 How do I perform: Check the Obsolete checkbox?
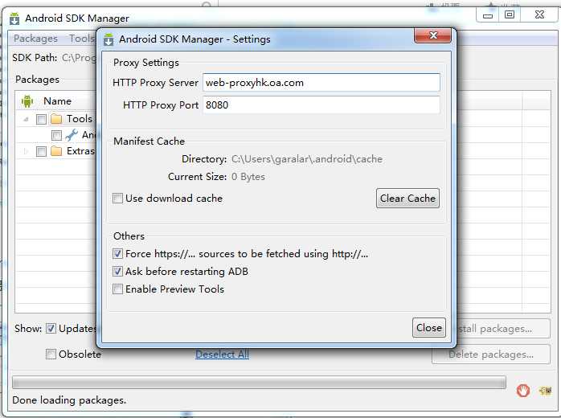[51, 354]
